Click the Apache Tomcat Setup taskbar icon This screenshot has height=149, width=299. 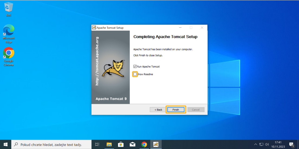tap(156, 144)
